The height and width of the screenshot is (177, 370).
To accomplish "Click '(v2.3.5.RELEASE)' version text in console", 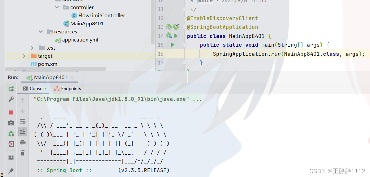I will click(144, 171).
